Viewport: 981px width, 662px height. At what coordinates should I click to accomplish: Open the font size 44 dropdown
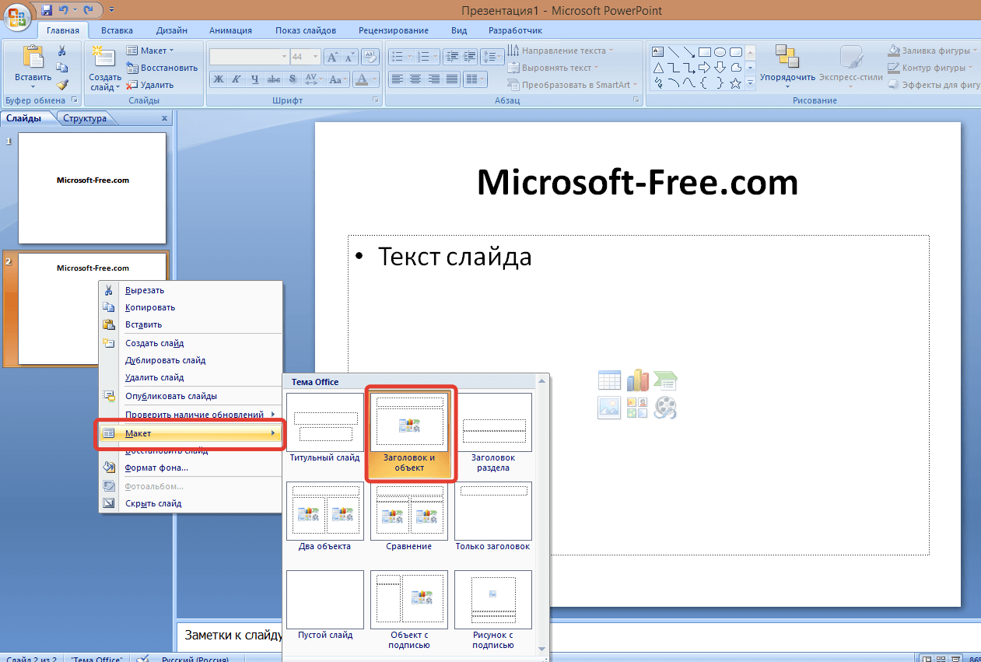[x=315, y=57]
